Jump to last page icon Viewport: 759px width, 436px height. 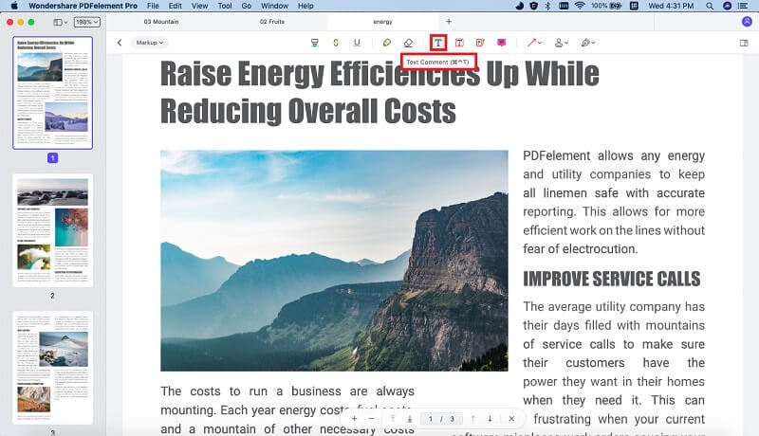tap(410, 419)
